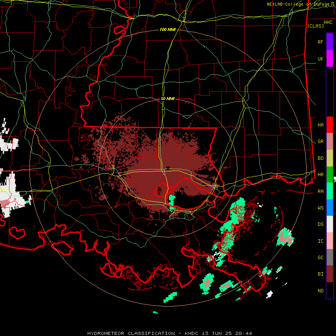
Task: Click the red HA legend swatch
Action: click(330, 125)
